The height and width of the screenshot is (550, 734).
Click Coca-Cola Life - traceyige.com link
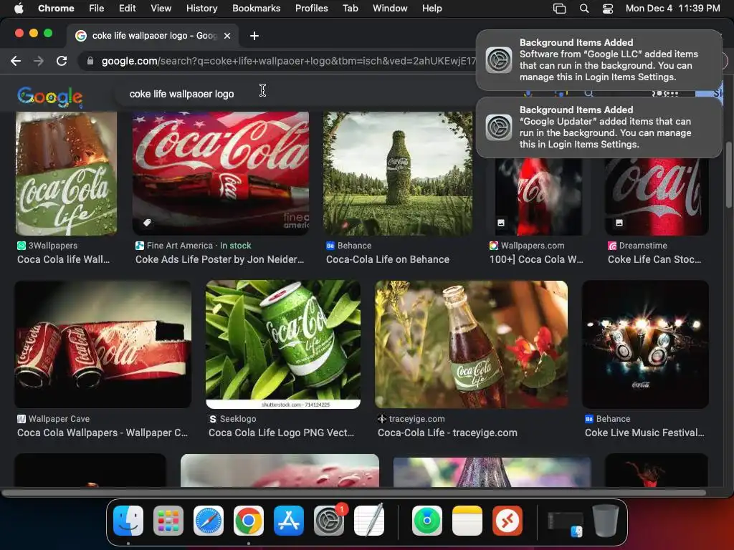tap(447, 433)
